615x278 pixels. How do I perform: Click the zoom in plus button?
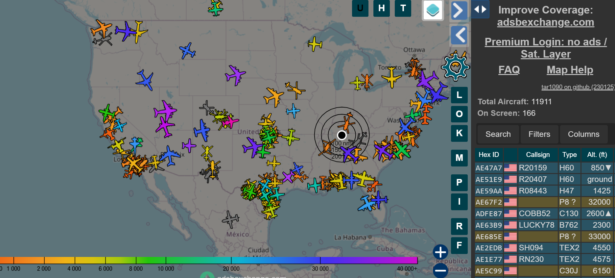(x=440, y=252)
